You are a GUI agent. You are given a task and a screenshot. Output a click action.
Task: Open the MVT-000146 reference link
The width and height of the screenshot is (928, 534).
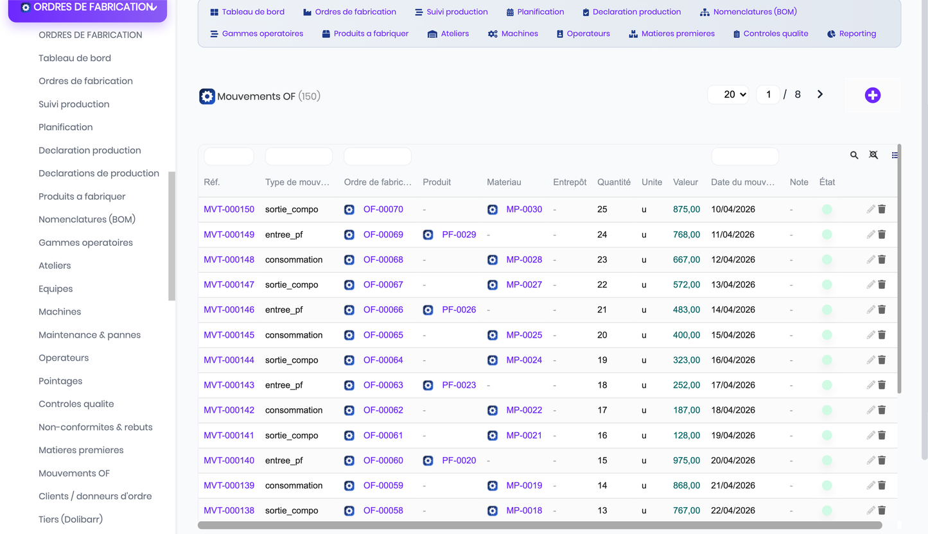[x=229, y=309]
